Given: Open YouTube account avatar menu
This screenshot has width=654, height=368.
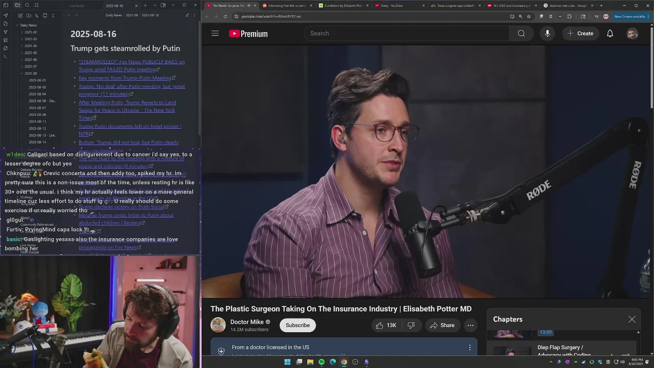Looking at the screenshot, I should coord(633,33).
